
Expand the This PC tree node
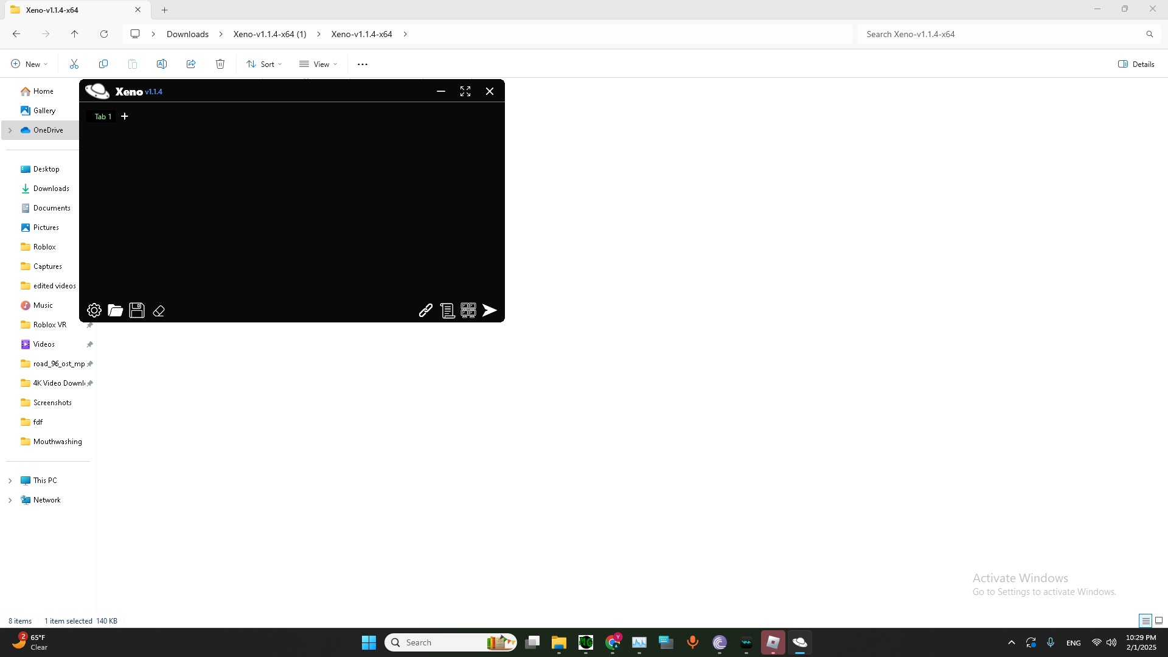10,481
